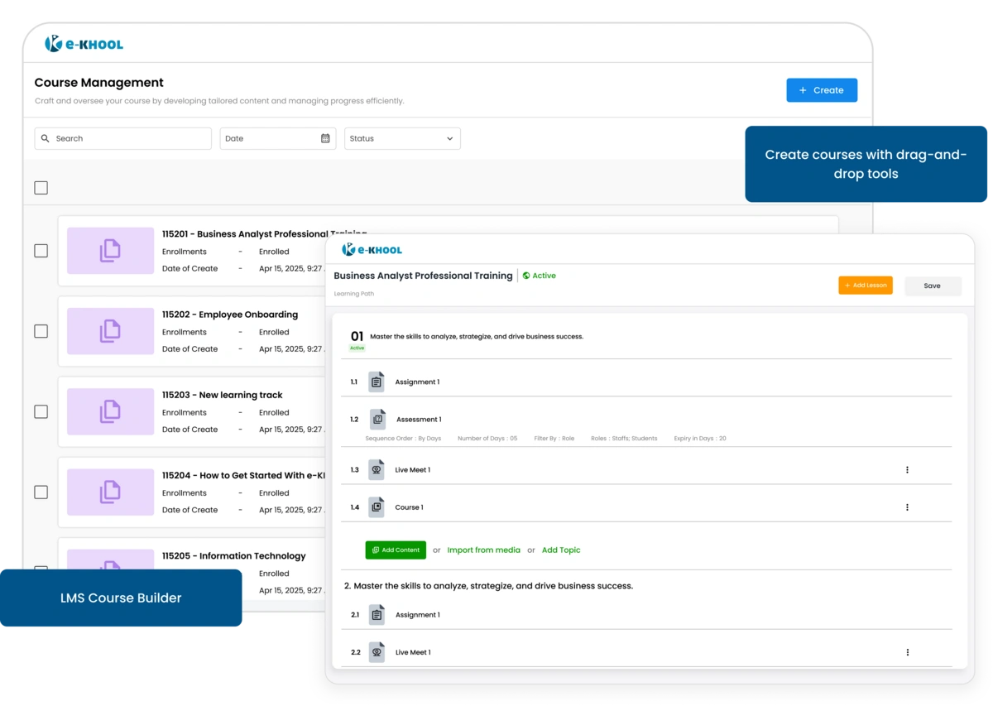Tick the checkbox beside 115201 Business Analyst course
The image size is (993, 706).
[x=41, y=251]
